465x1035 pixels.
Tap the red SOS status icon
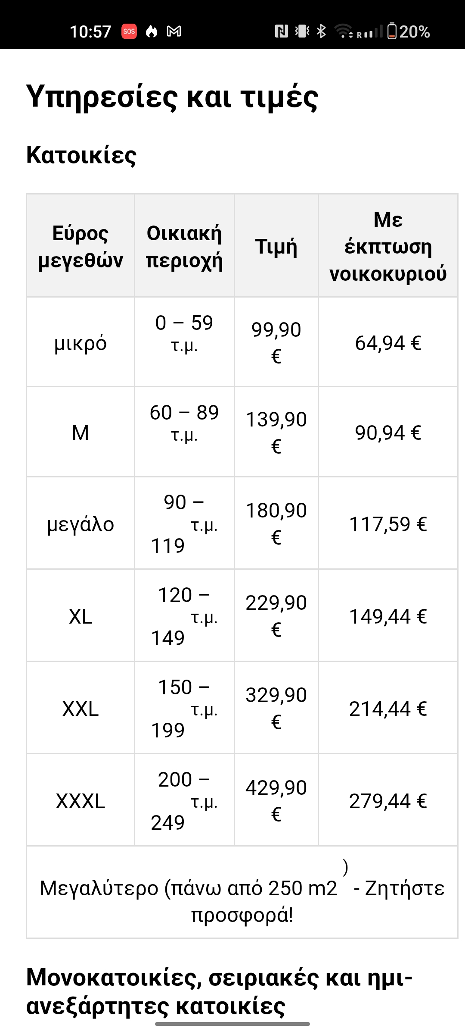[129, 31]
